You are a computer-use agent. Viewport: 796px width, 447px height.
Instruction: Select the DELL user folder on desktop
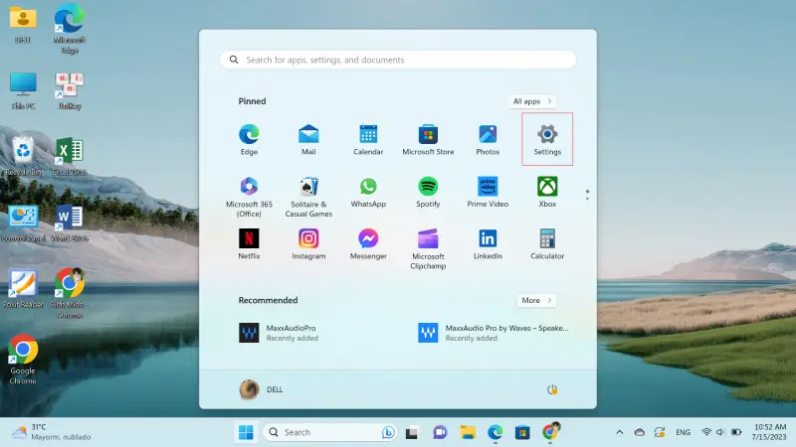(23, 24)
